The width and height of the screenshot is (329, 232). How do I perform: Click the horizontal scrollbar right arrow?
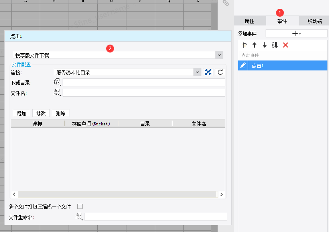pyautogui.click(x=222, y=195)
